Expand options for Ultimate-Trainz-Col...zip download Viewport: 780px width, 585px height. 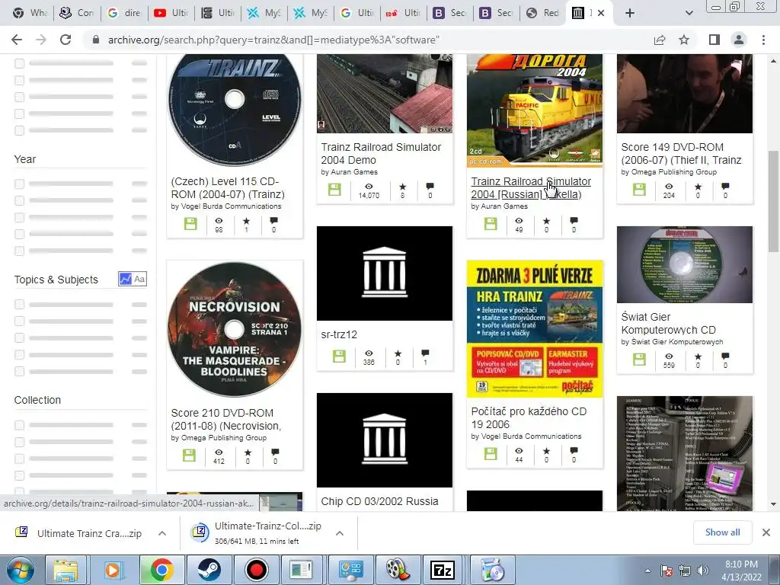[340, 533]
